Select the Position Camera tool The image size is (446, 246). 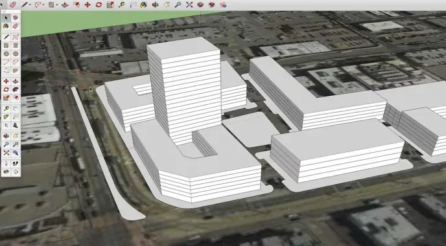click(x=6, y=163)
